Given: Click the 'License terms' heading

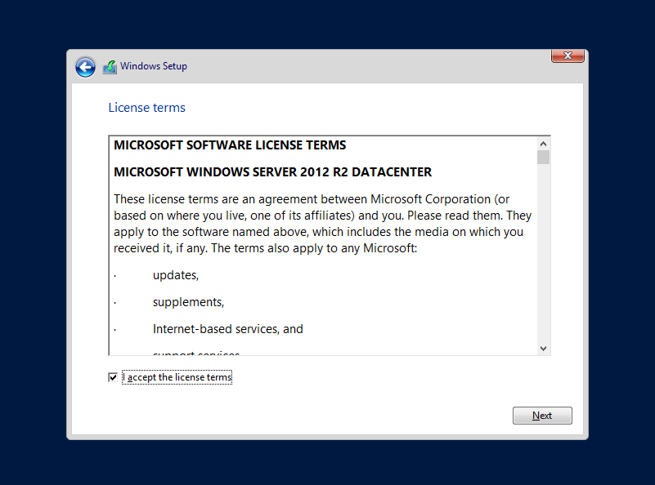Looking at the screenshot, I should 146,107.
